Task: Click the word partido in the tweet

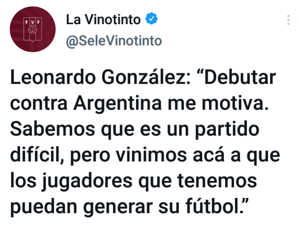Action: tap(227, 129)
